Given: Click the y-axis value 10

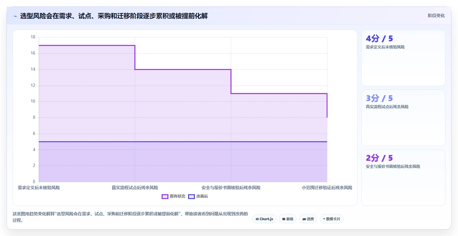Looking at the screenshot, I should click(33, 101).
